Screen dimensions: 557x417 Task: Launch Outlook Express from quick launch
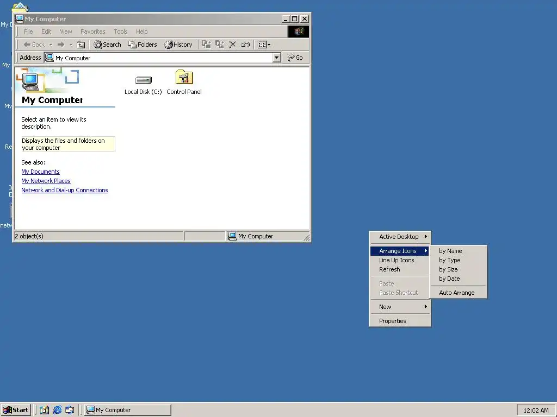click(70, 410)
